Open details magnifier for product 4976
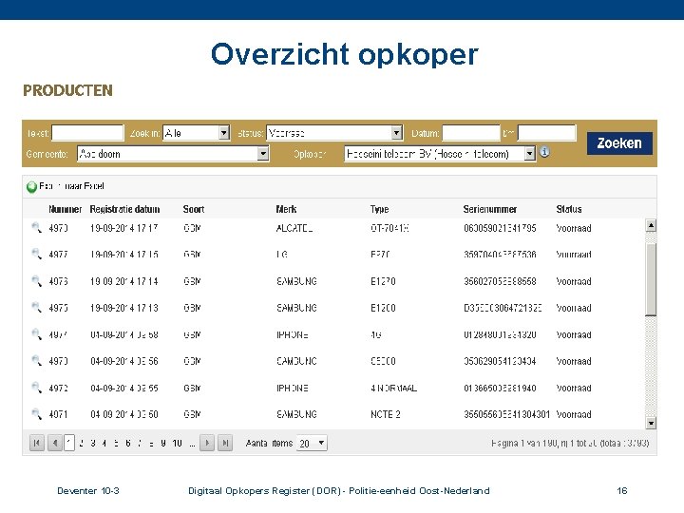 (36, 280)
